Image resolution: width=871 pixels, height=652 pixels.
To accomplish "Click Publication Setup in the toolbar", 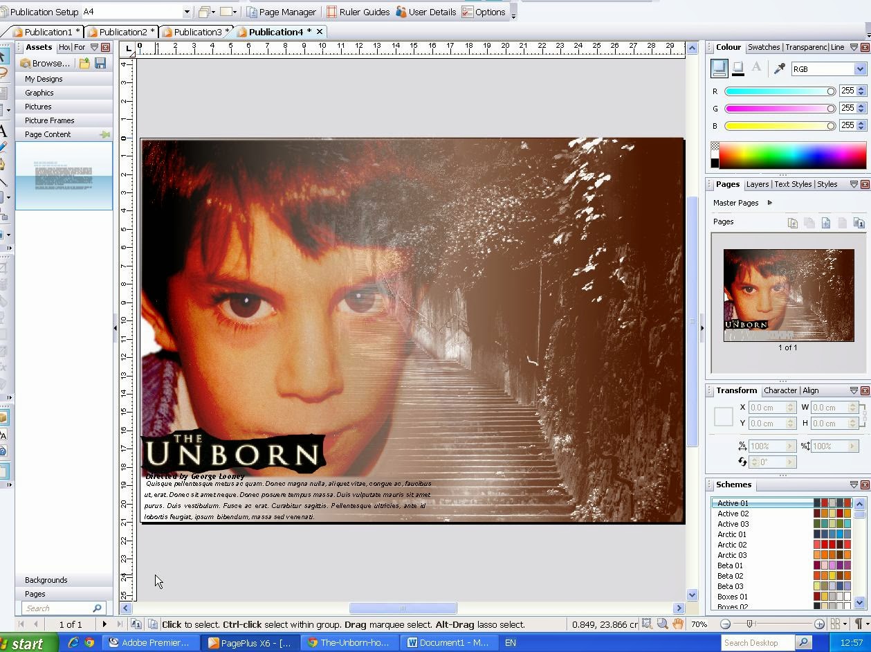I will point(39,12).
